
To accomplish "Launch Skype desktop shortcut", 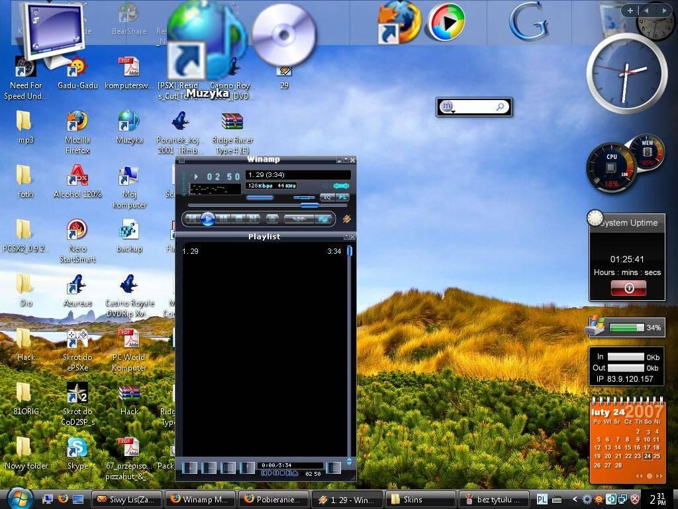I will coord(77,453).
